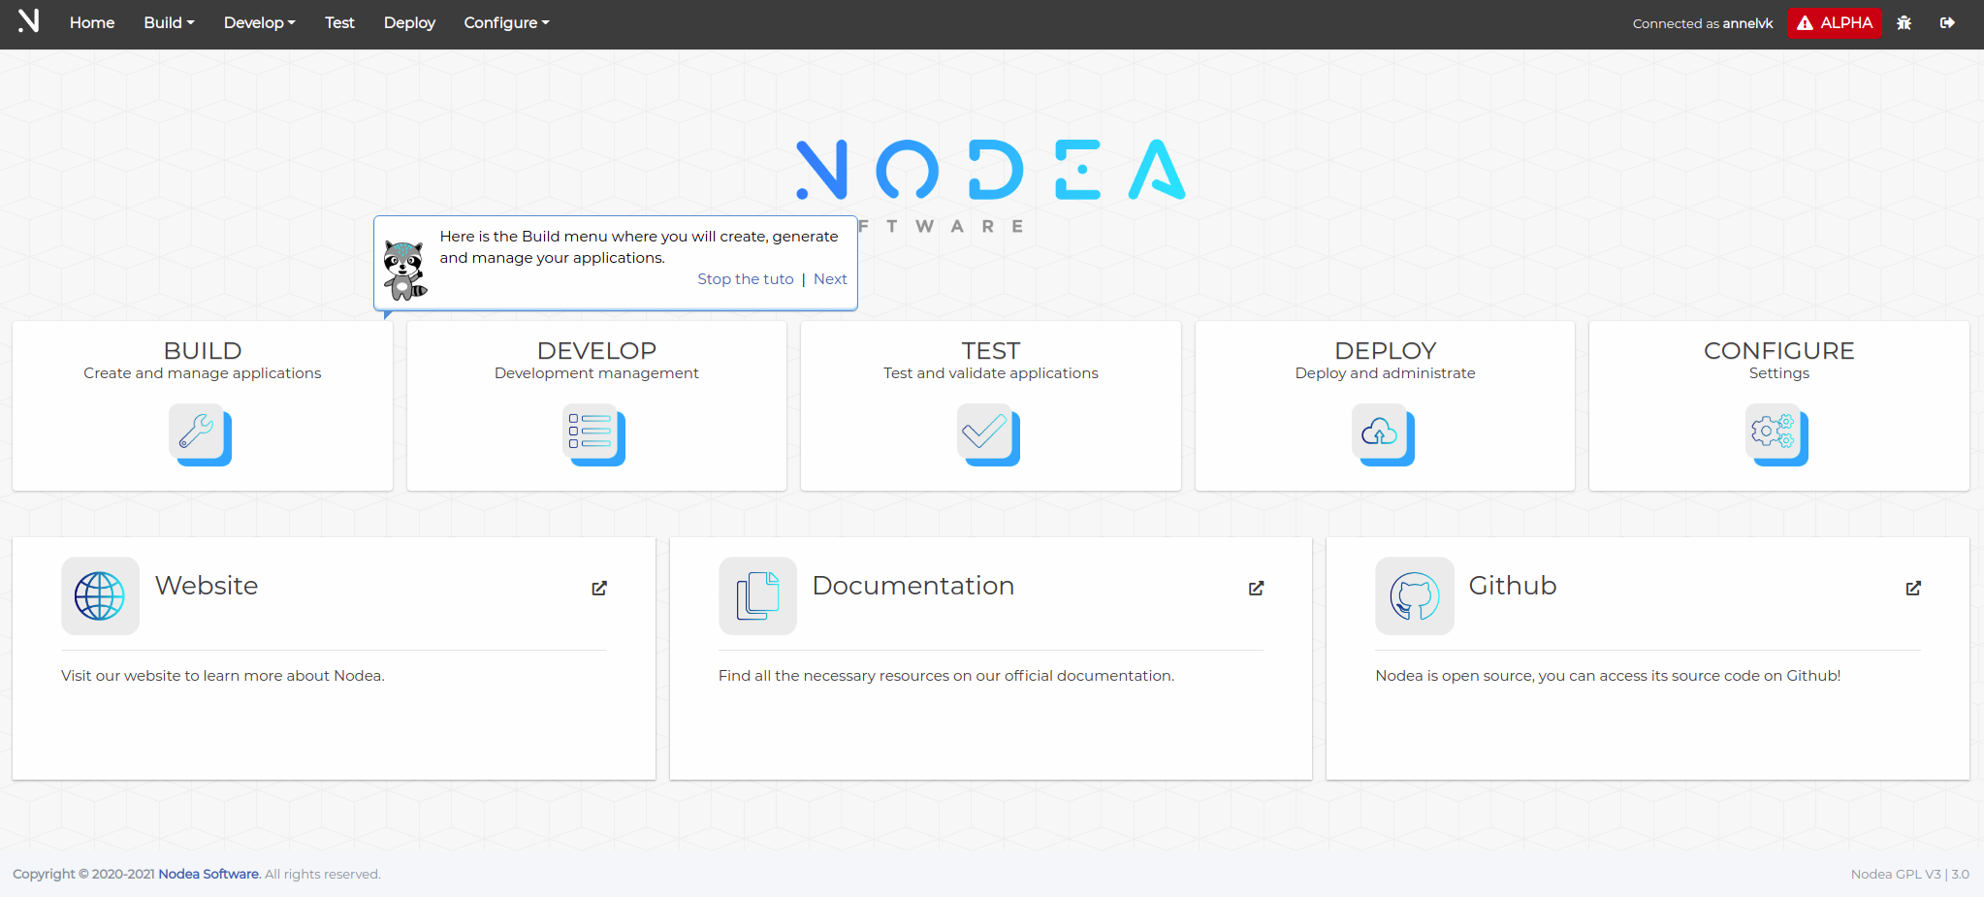Click the Website card heading

pyautogui.click(x=207, y=586)
